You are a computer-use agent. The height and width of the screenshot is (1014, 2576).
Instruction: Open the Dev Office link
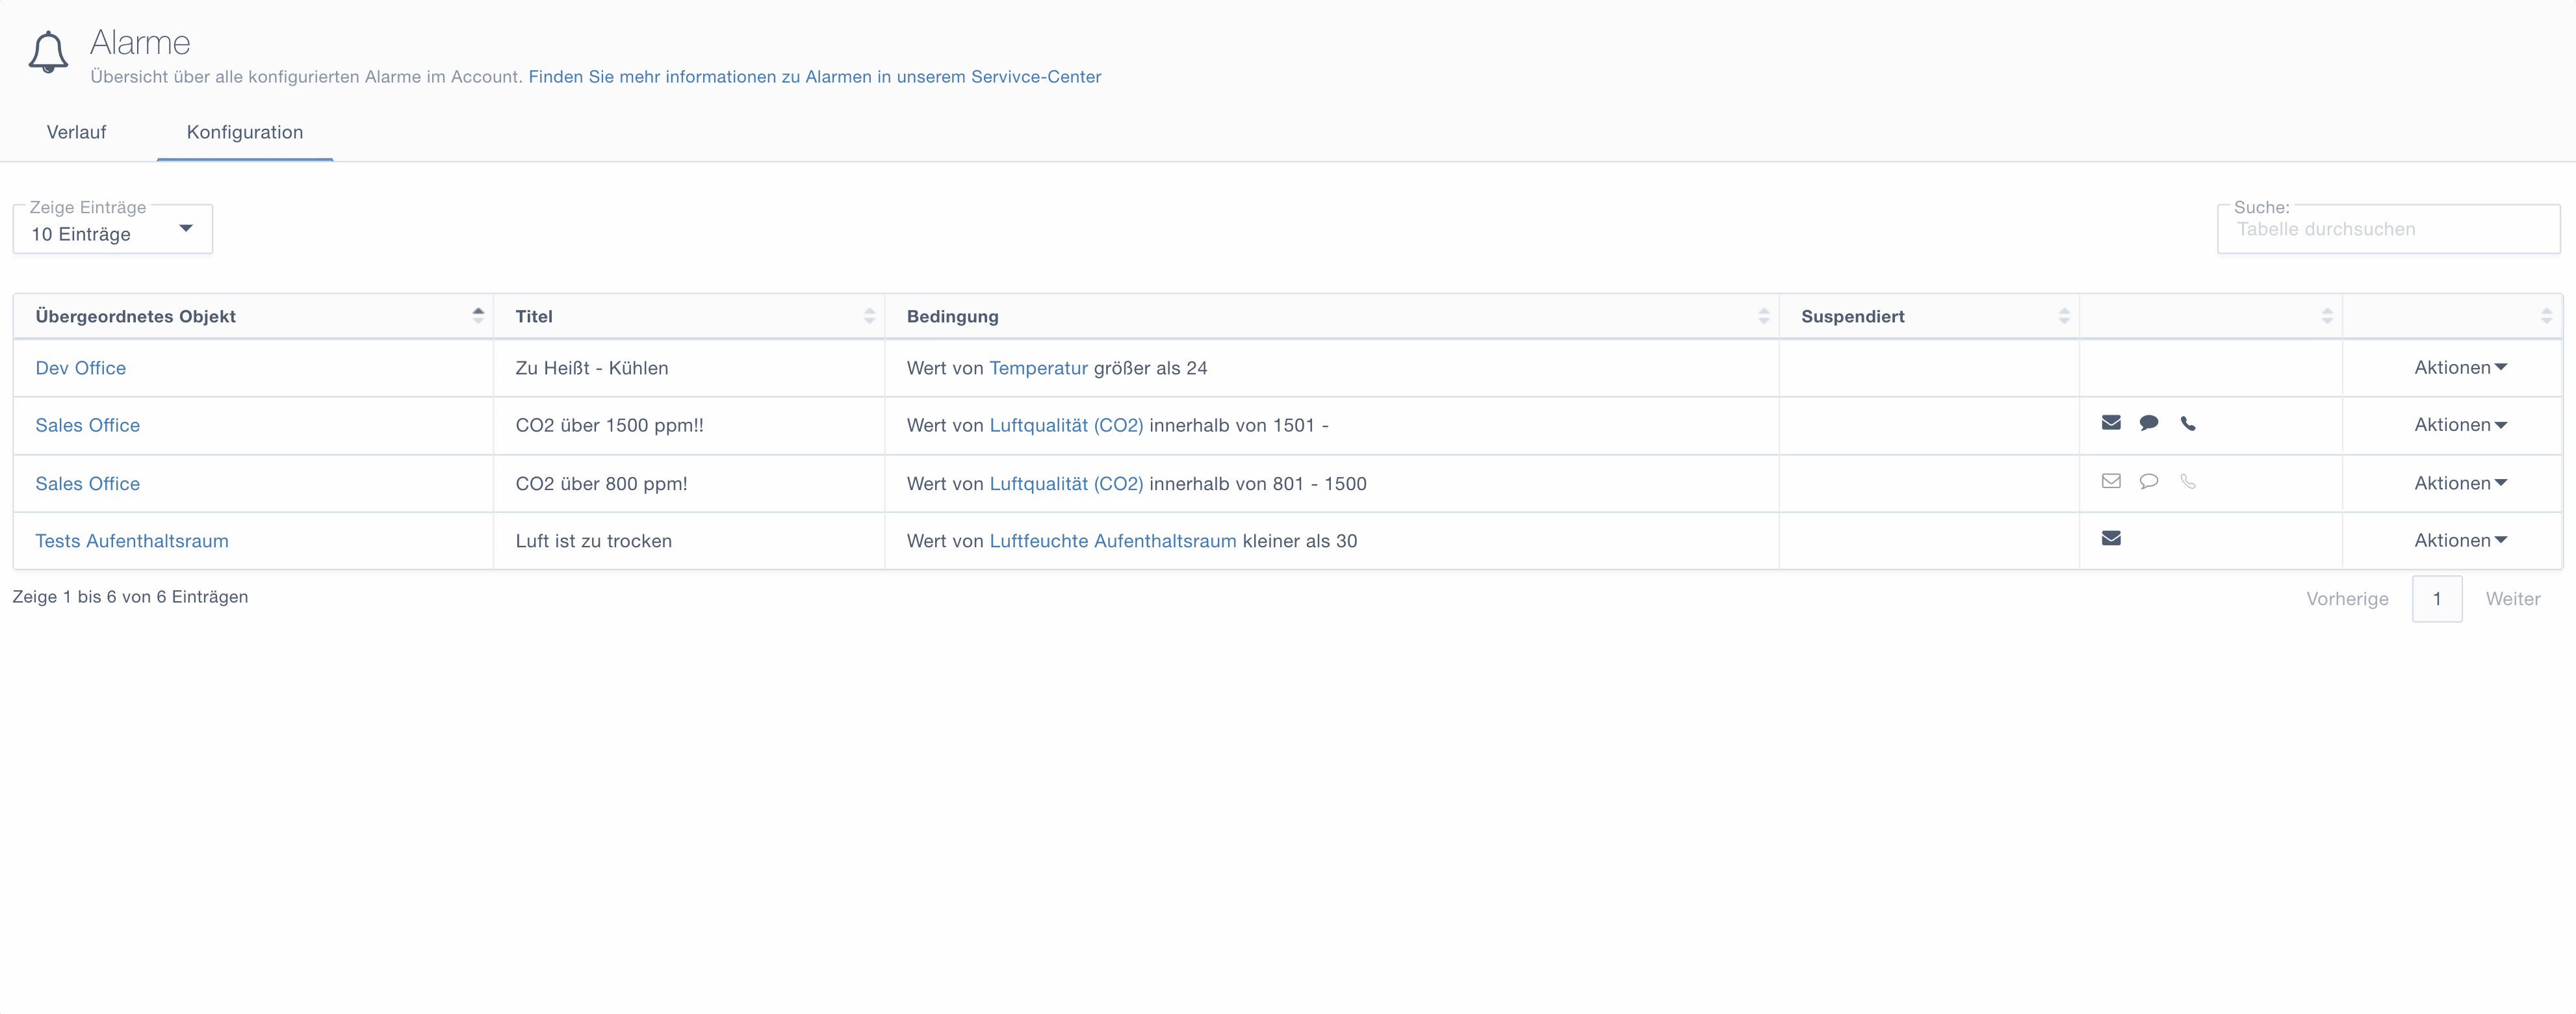coord(80,368)
